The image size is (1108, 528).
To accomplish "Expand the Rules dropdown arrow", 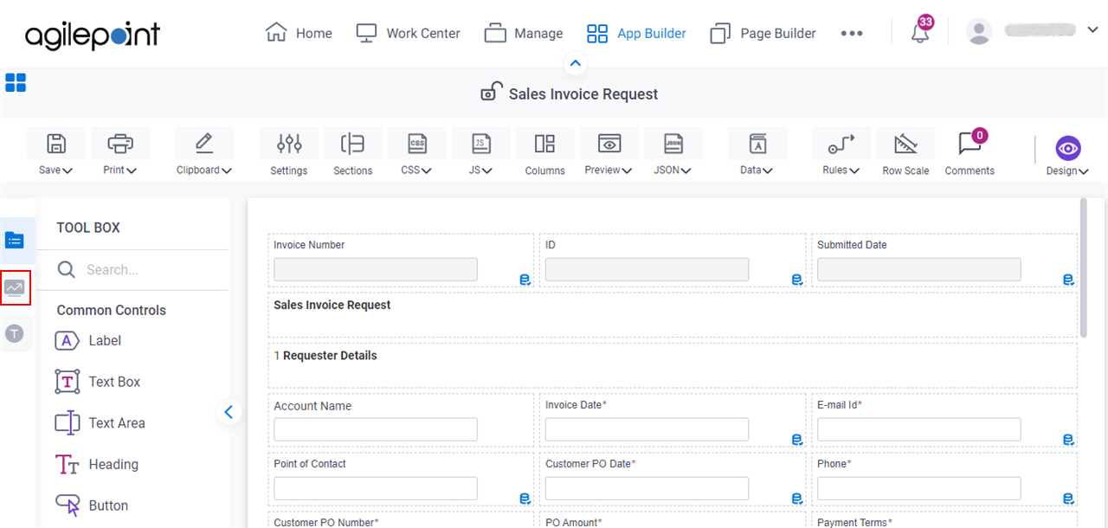I will 854,171.
